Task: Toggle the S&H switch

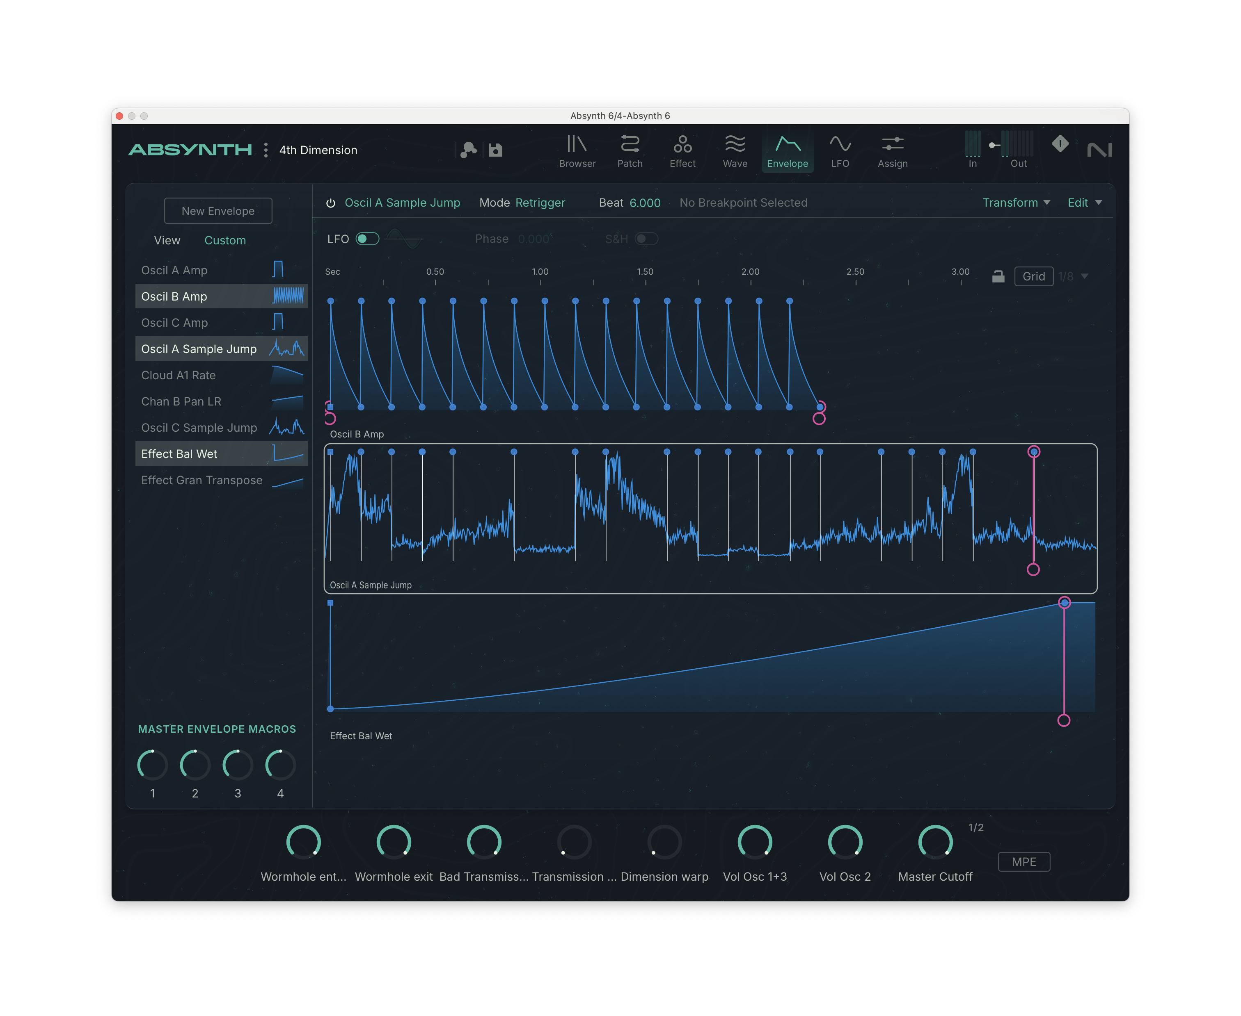Action: coord(646,239)
